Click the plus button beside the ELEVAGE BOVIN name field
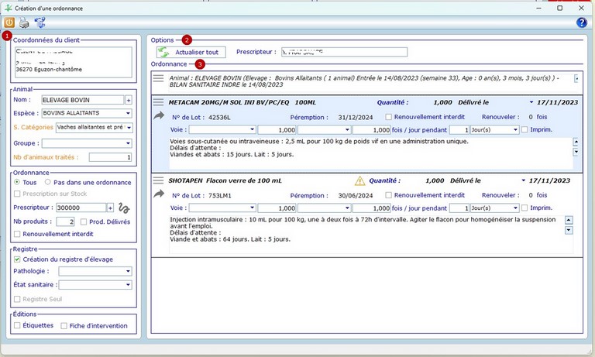 129,100
